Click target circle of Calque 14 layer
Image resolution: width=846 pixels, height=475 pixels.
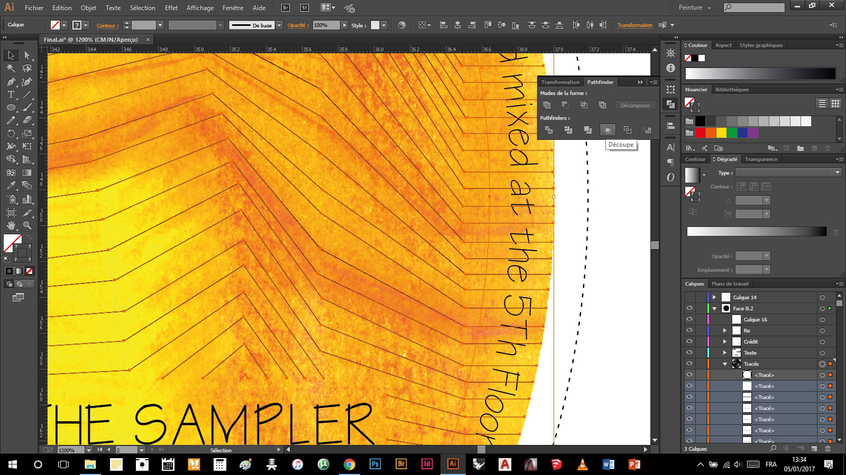822,298
